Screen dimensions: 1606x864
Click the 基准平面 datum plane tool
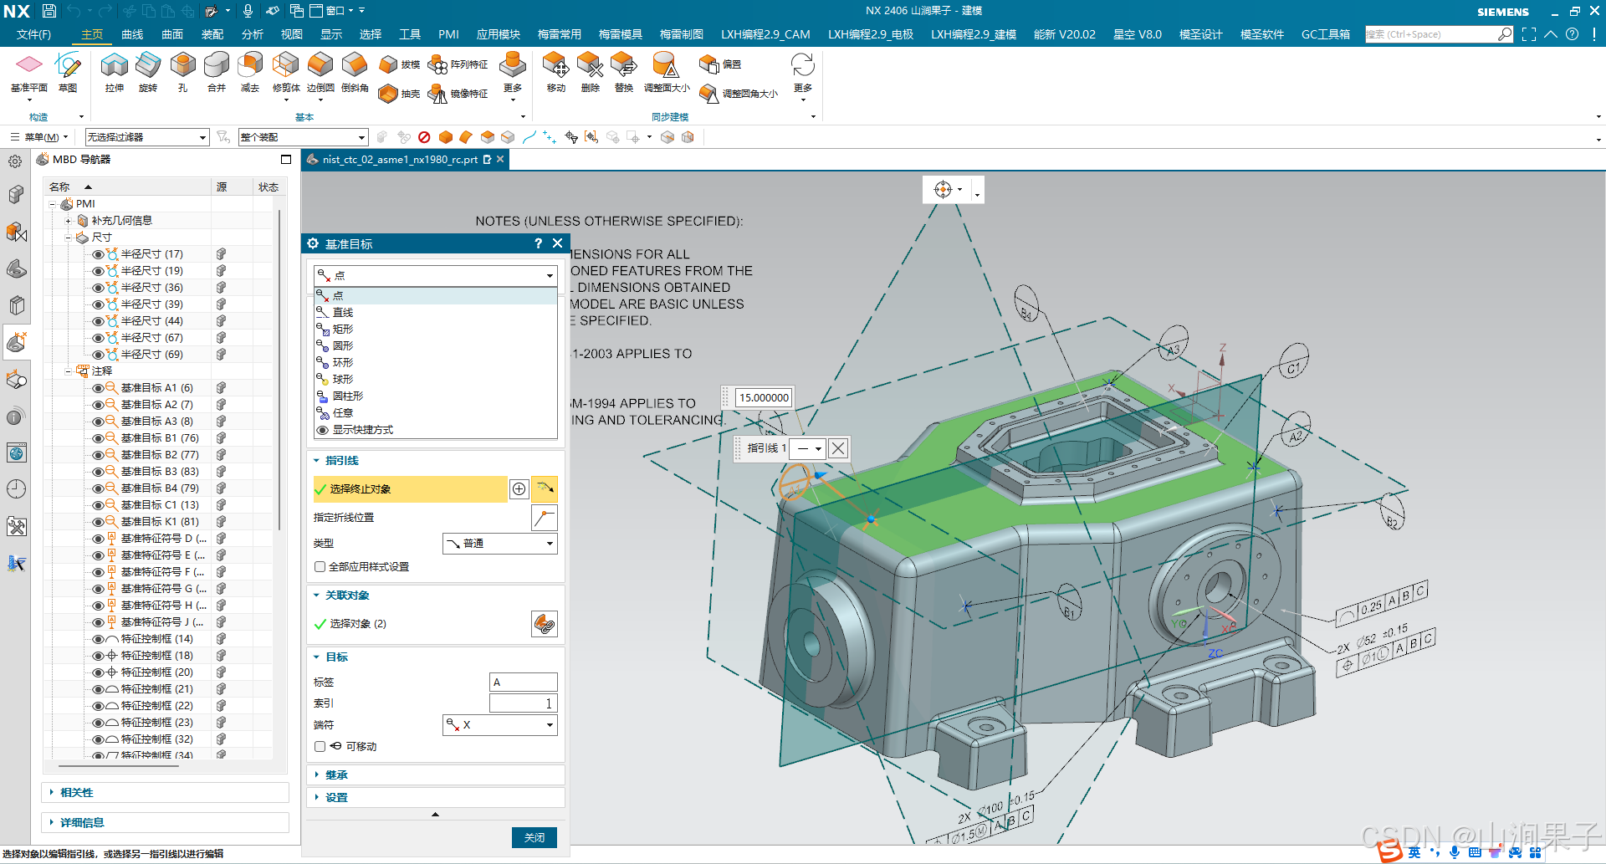tap(28, 73)
